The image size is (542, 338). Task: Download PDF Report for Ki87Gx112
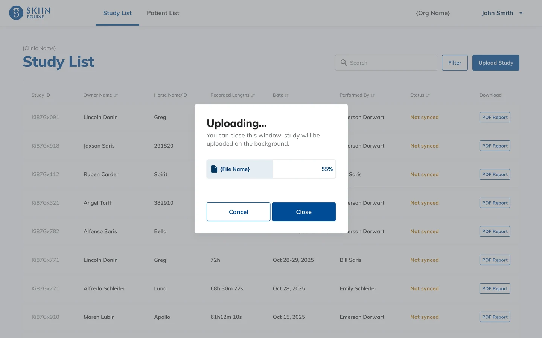495,174
